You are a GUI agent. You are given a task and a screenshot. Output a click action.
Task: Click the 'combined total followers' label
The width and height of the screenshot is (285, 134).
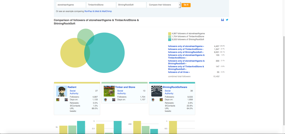coord(179,76)
